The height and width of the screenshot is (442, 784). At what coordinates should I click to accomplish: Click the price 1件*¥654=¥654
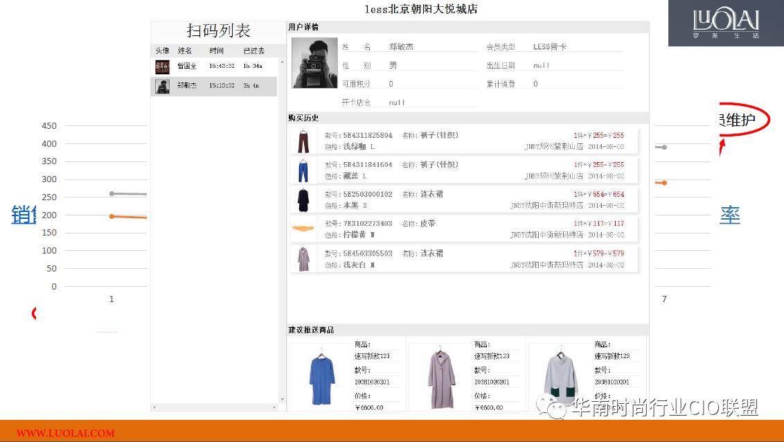(599, 195)
